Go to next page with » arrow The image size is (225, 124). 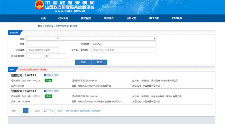pos(31,111)
